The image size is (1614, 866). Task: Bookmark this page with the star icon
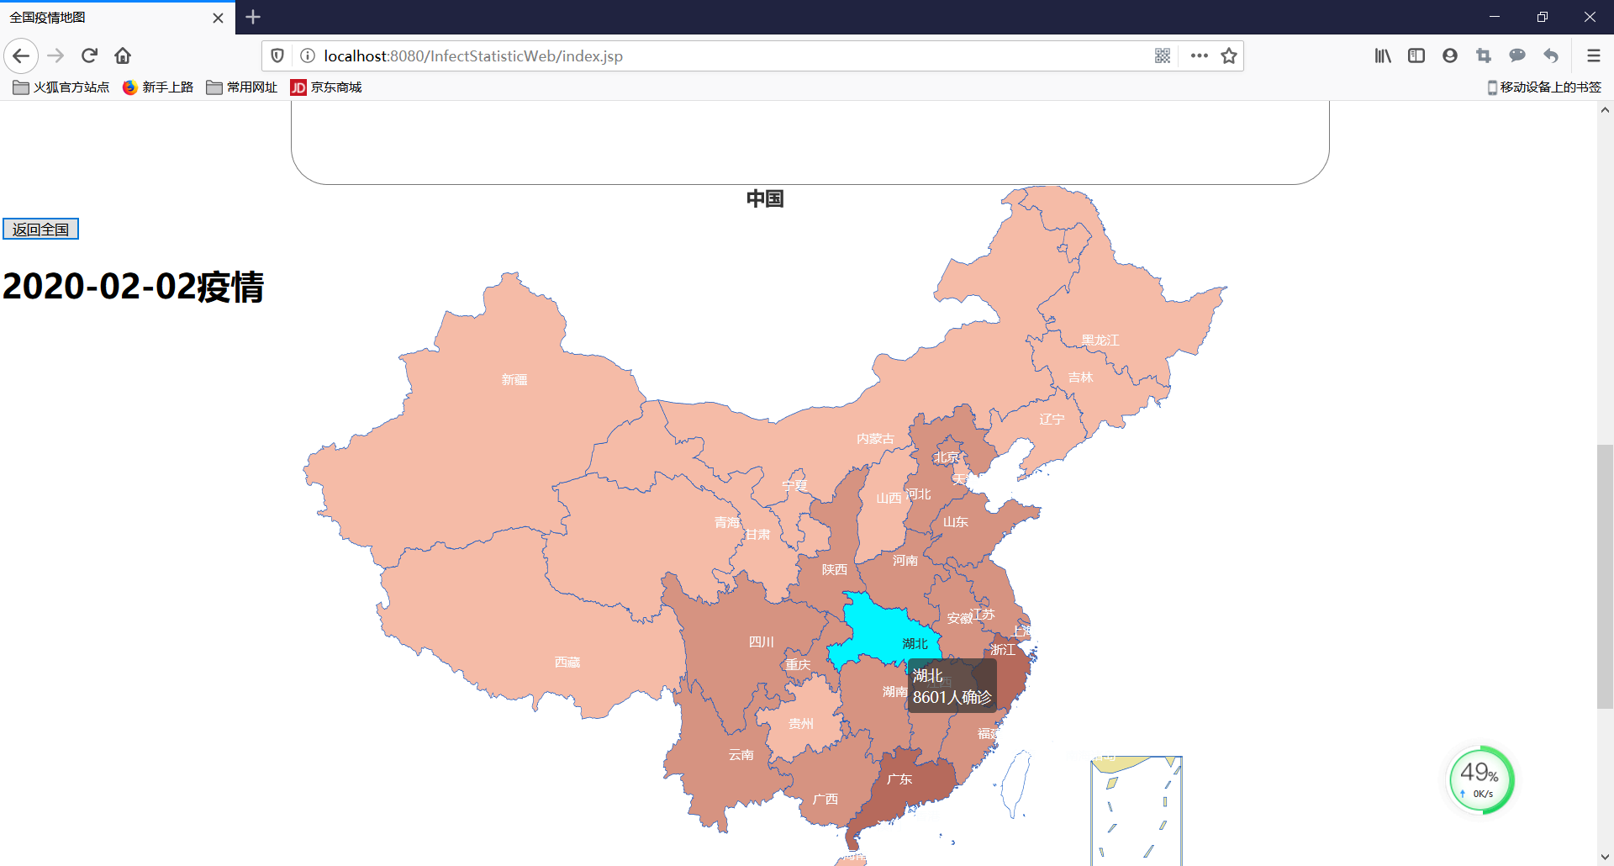pyautogui.click(x=1228, y=55)
